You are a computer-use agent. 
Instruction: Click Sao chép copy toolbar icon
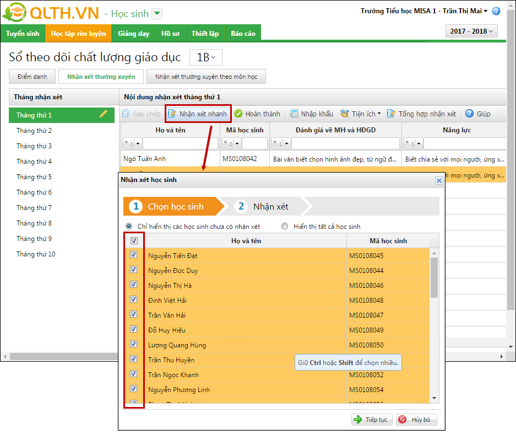coord(126,114)
